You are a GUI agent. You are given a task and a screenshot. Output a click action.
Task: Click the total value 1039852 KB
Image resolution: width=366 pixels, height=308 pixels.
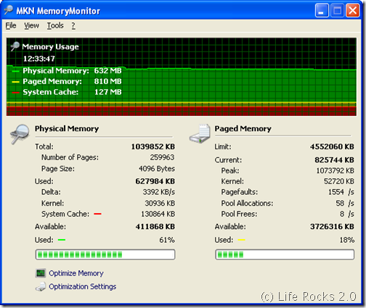[153, 146]
